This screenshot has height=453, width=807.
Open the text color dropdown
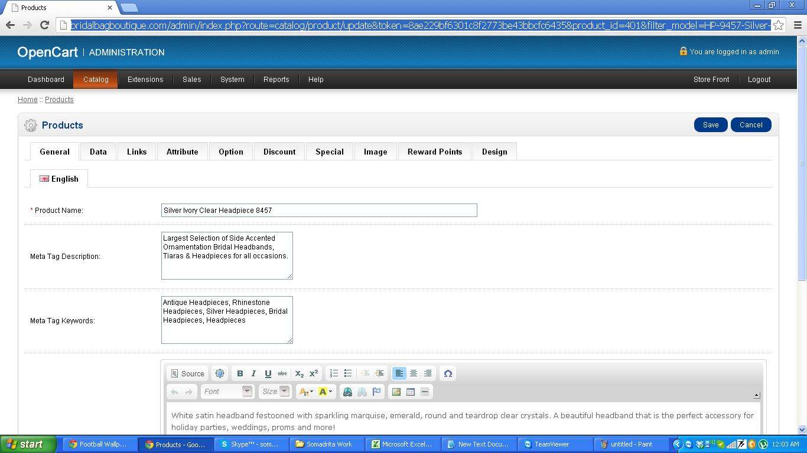(x=306, y=392)
